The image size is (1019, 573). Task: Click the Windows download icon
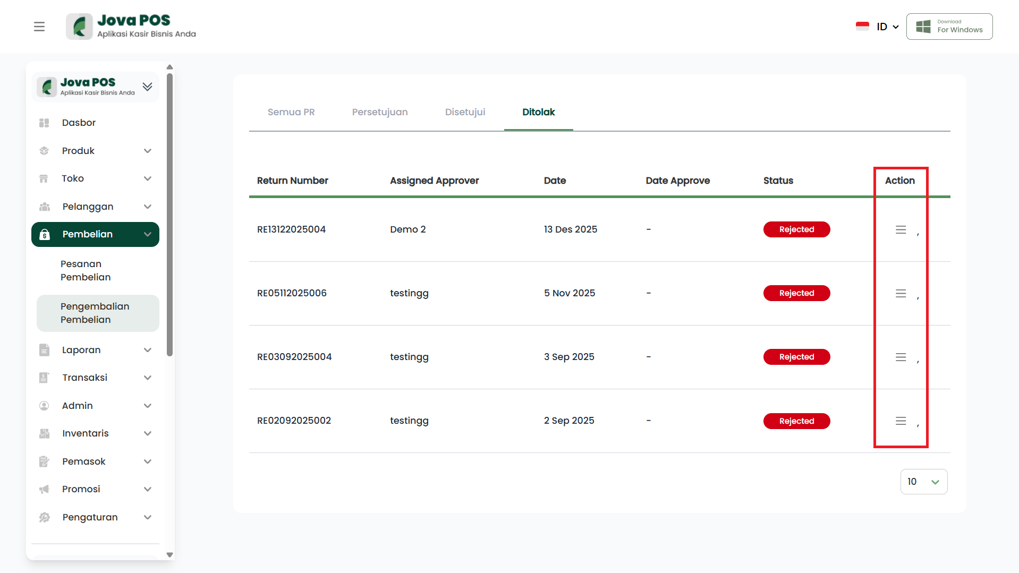(x=923, y=27)
